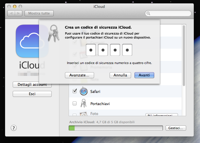This screenshot has height=143, width=200.
Task: Go forward with the right arrow button
Action: [x=18, y=13]
